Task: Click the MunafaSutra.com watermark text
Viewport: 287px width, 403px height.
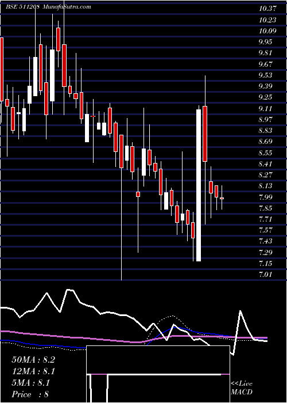Action: click(x=67, y=7)
